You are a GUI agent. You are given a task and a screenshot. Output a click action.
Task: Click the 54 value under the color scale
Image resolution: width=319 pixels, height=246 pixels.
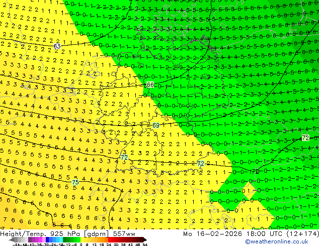(x=145, y=244)
